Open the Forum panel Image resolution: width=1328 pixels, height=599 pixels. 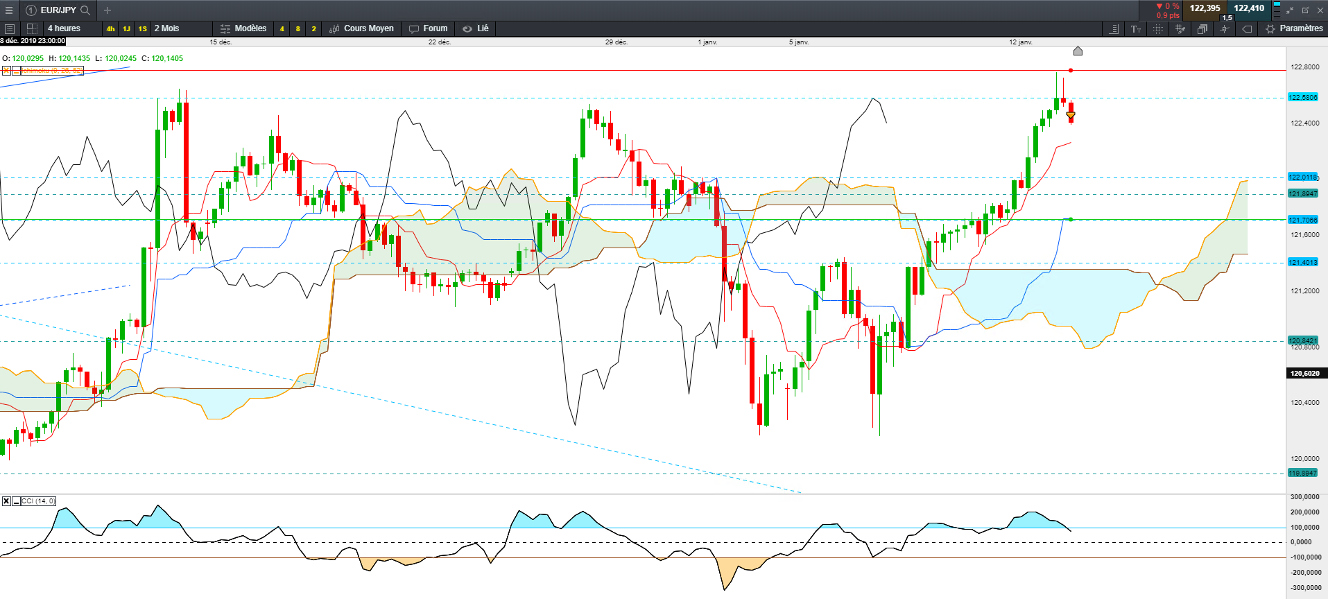pos(429,28)
